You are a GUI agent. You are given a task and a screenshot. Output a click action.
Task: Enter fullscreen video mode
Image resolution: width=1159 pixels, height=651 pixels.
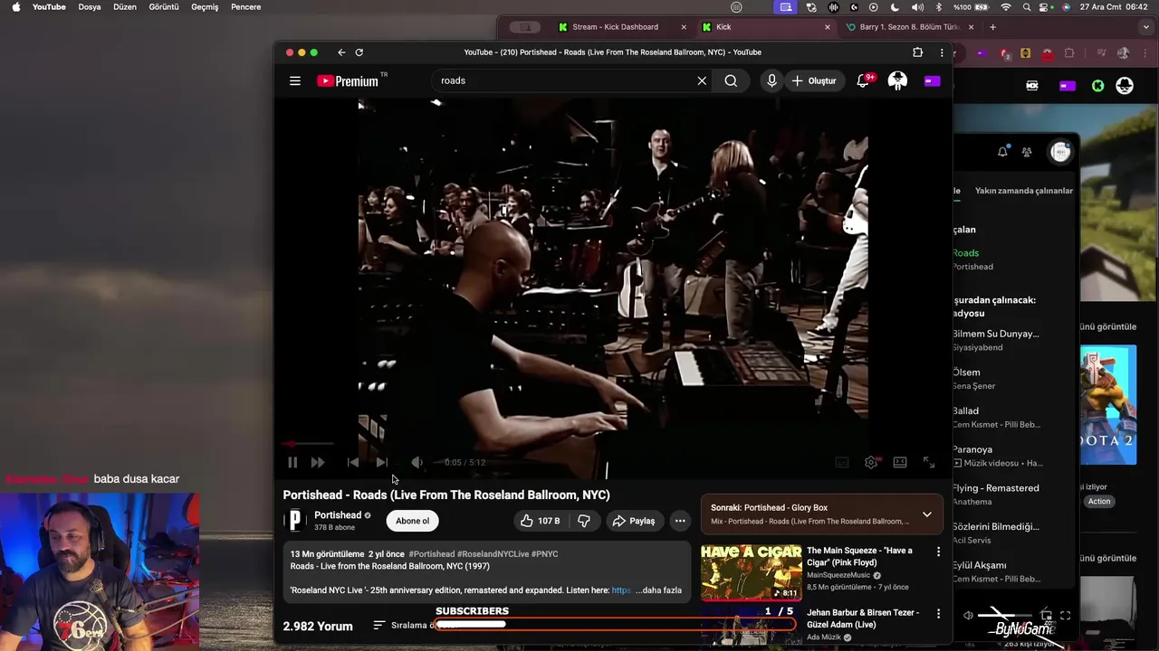(x=929, y=462)
